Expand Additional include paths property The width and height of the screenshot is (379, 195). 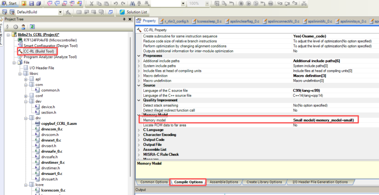[139, 61]
